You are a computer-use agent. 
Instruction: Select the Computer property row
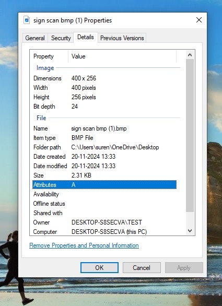(104, 232)
